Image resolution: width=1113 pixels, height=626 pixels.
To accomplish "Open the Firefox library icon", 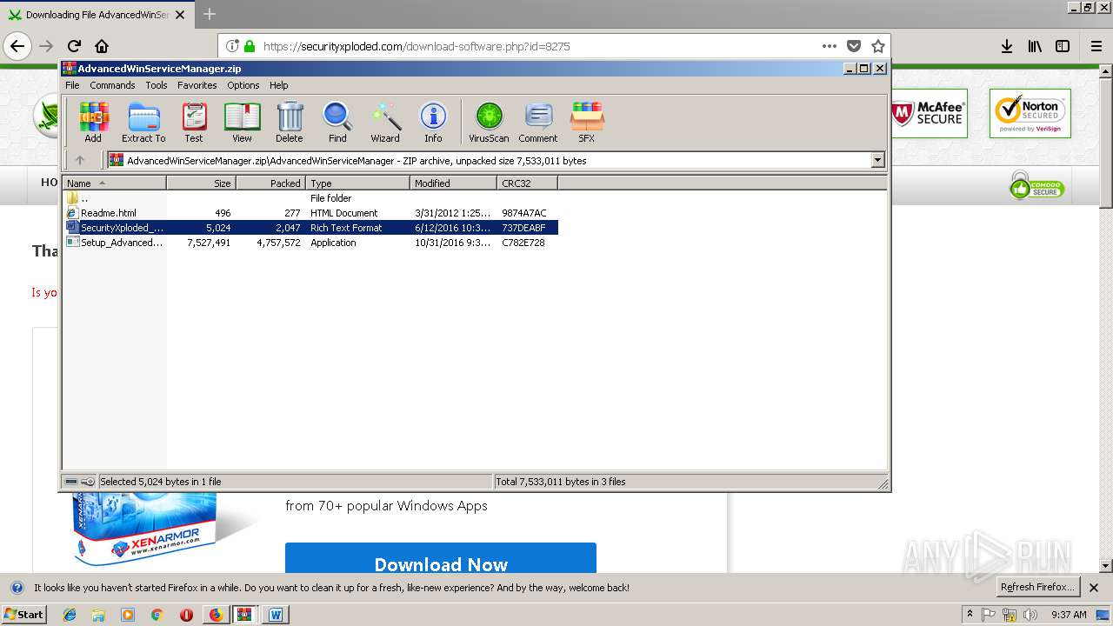I will point(1035,46).
